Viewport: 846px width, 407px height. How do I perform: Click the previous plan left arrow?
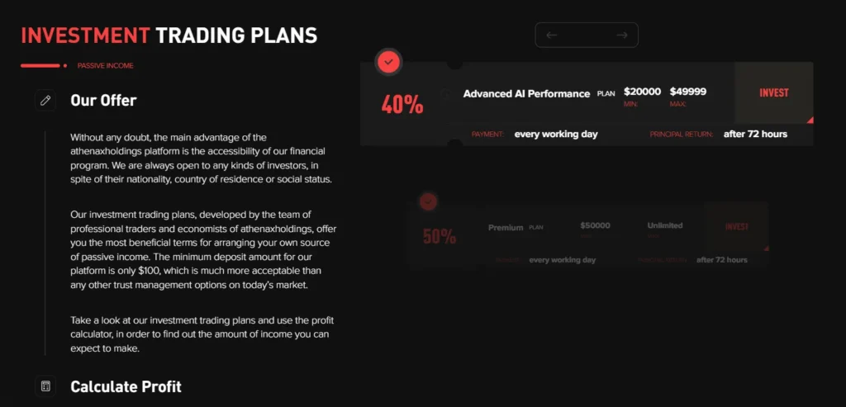click(x=552, y=35)
